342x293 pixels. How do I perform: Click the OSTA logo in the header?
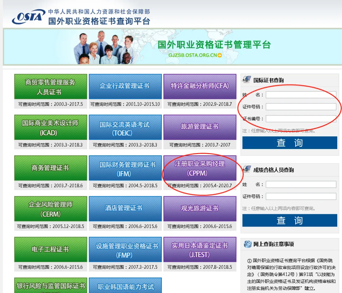28,16
